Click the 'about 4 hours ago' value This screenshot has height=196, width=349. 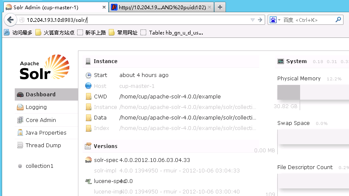(x=144, y=75)
